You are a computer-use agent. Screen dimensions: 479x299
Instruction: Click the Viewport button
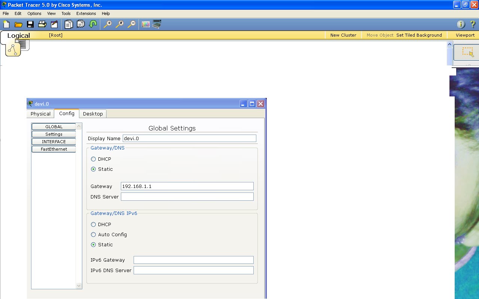465,35
